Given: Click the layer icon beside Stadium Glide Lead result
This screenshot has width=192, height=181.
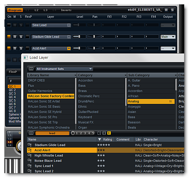Looking at the screenshot, I should pyautogui.click(x=30, y=145).
